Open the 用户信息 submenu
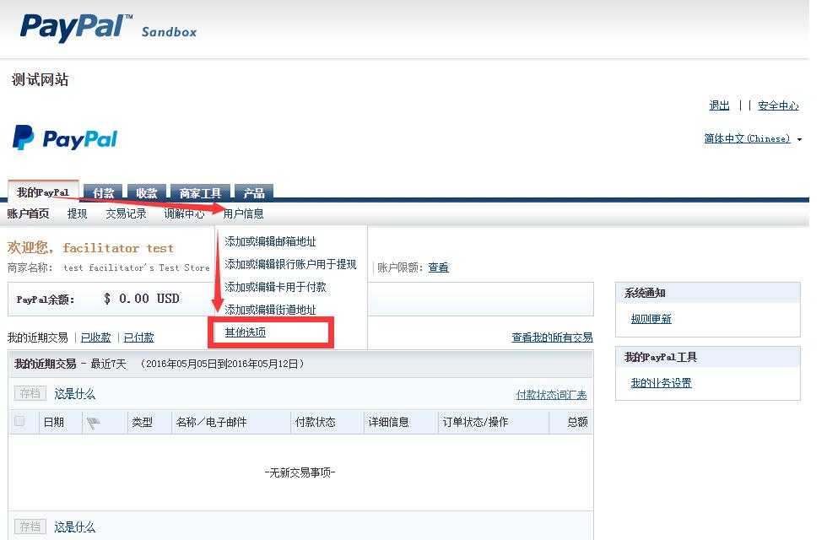The image size is (827, 540). [243, 213]
